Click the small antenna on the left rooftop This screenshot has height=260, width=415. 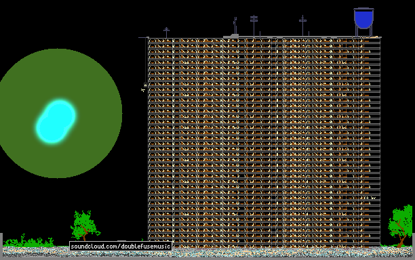point(166,32)
